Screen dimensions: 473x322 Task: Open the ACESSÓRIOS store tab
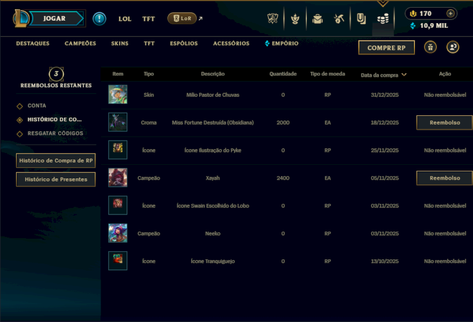231,43
